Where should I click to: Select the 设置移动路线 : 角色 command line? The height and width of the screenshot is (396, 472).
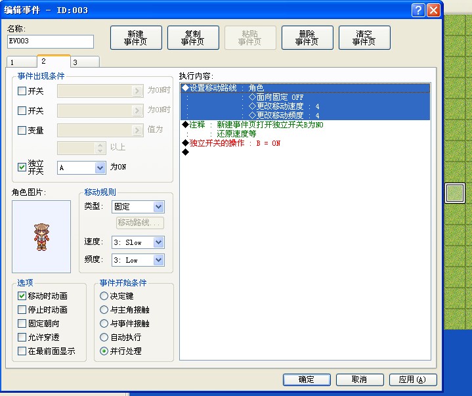305,88
